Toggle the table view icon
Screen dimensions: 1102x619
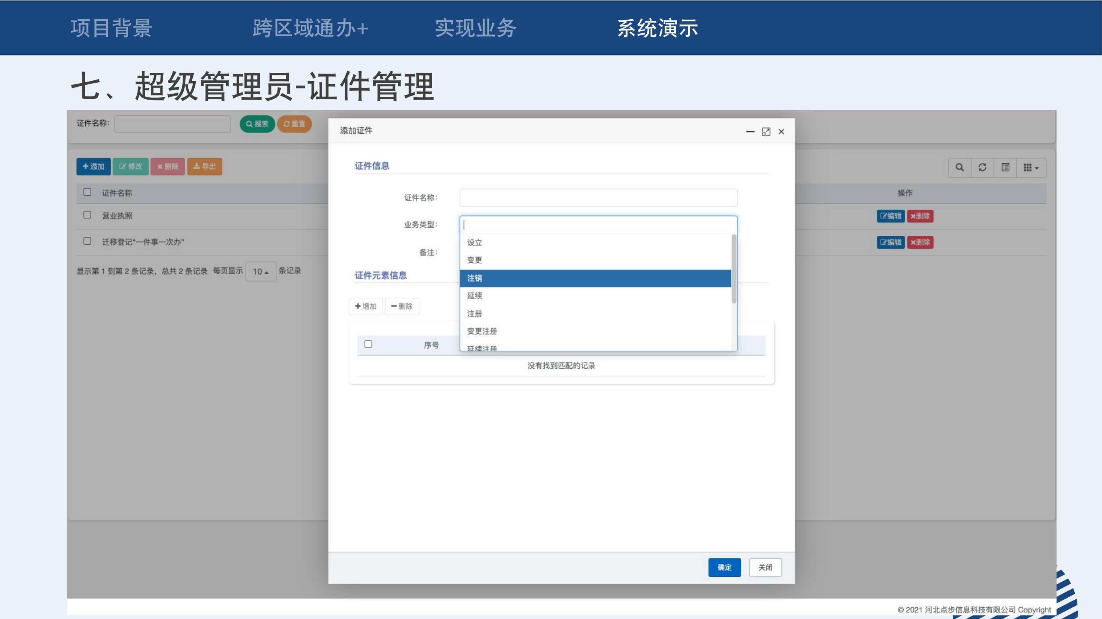1005,168
